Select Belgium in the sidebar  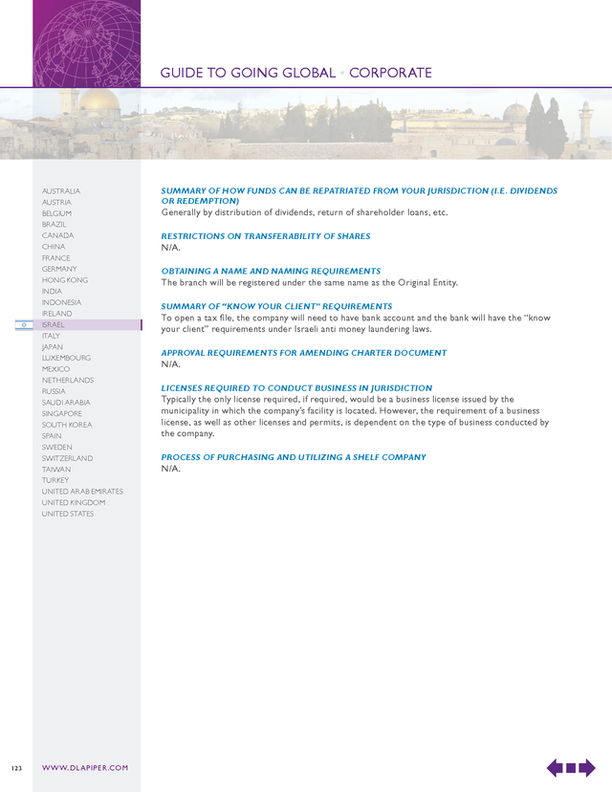click(x=56, y=213)
